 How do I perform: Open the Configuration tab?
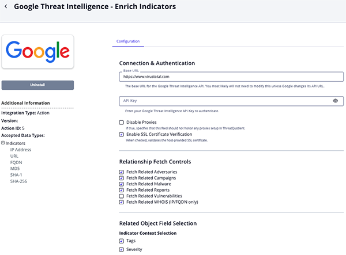point(128,41)
